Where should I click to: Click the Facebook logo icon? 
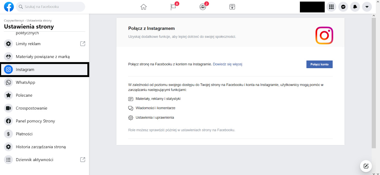point(9,7)
